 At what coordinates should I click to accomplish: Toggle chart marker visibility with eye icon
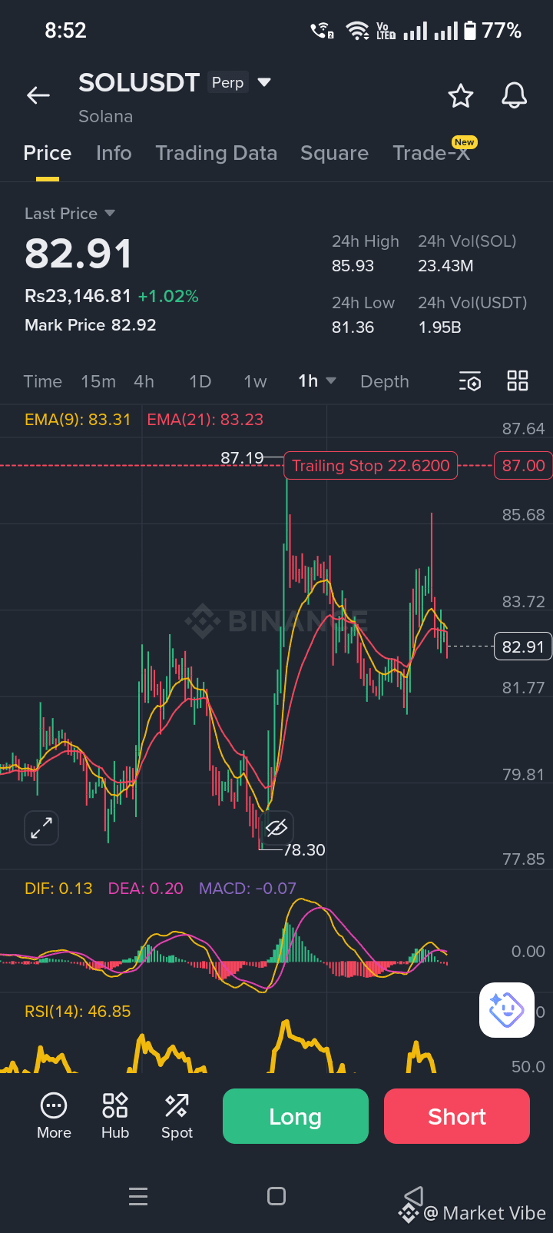pos(276,828)
